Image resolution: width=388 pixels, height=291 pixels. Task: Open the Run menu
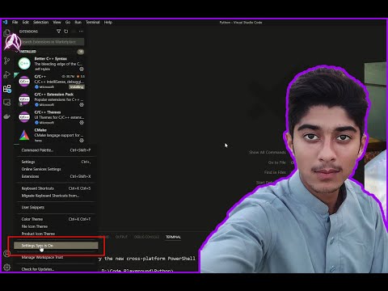click(78, 22)
